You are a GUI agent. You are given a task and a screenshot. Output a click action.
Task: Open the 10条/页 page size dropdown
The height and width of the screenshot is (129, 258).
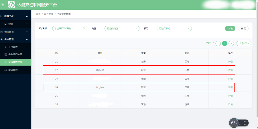click(244, 43)
